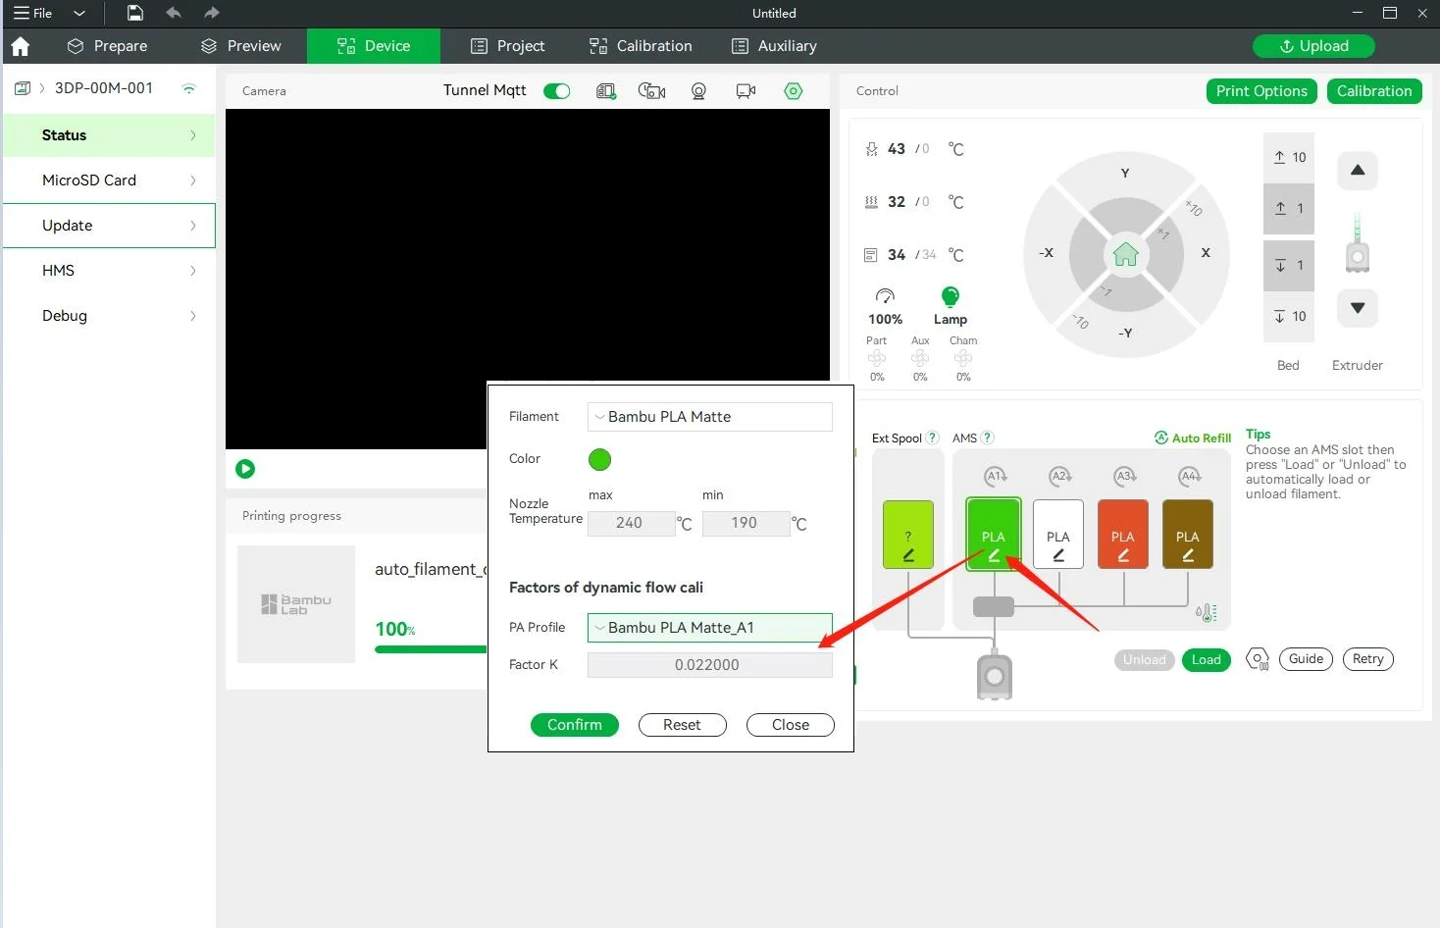
Task: Toggle the Part cooling fan
Action: (x=877, y=359)
